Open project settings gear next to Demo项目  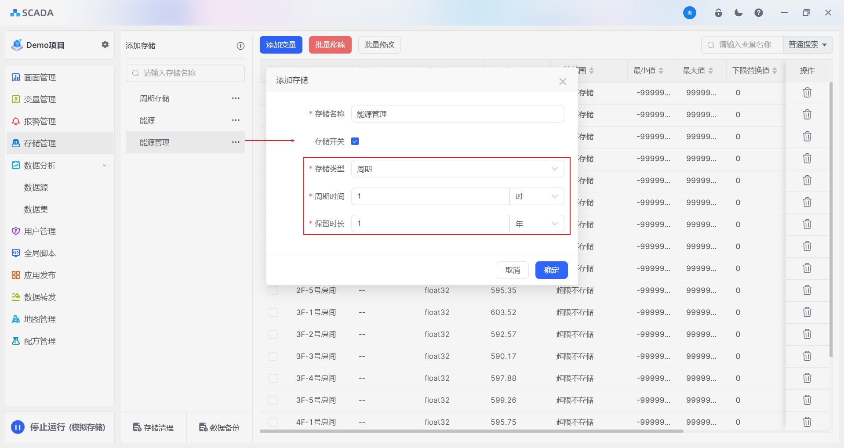(x=105, y=45)
